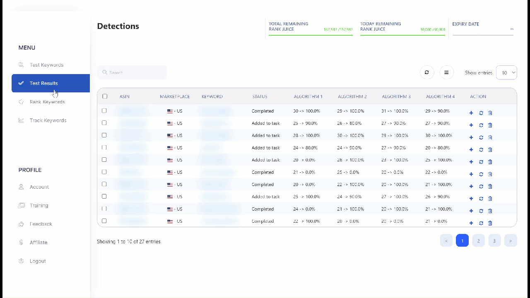Open the Show entries dropdown
This screenshot has width=530, height=298.
pos(506,72)
